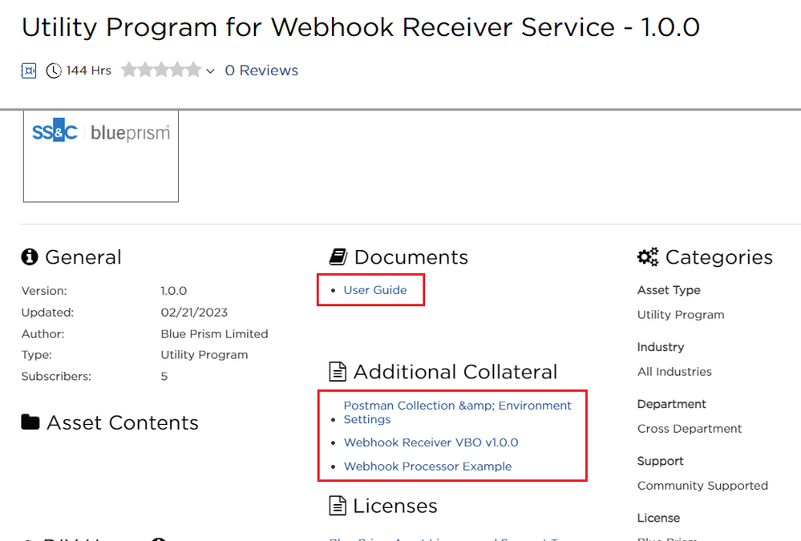Viewport: 801px width, 541px height.
Task: Click the Utility Program asset type value
Action: [681, 315]
